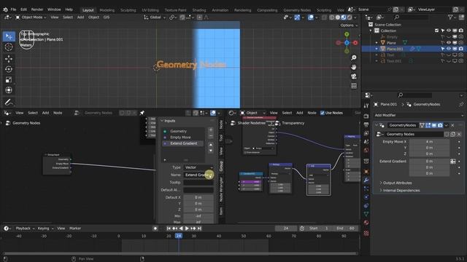
Task: Open the Tool properties tab icon
Action: [366, 106]
